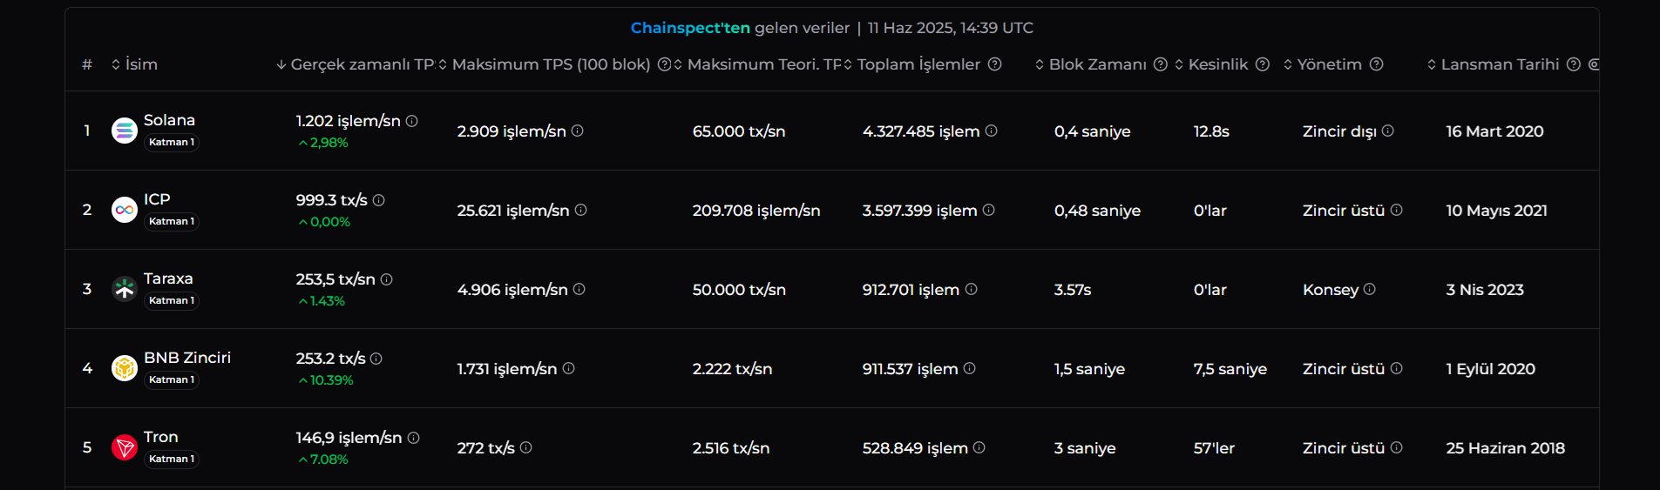Sort by Gerçek zamanlı TPS column
1660x490 pixels.
click(x=356, y=64)
